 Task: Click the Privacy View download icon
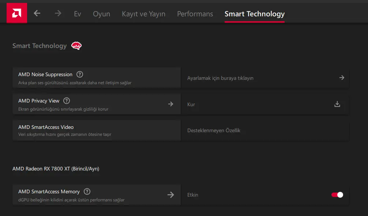337,104
